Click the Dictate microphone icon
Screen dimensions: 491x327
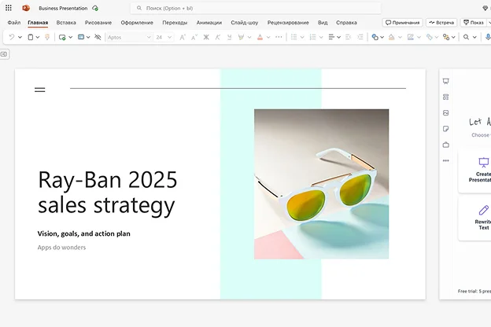click(x=488, y=37)
